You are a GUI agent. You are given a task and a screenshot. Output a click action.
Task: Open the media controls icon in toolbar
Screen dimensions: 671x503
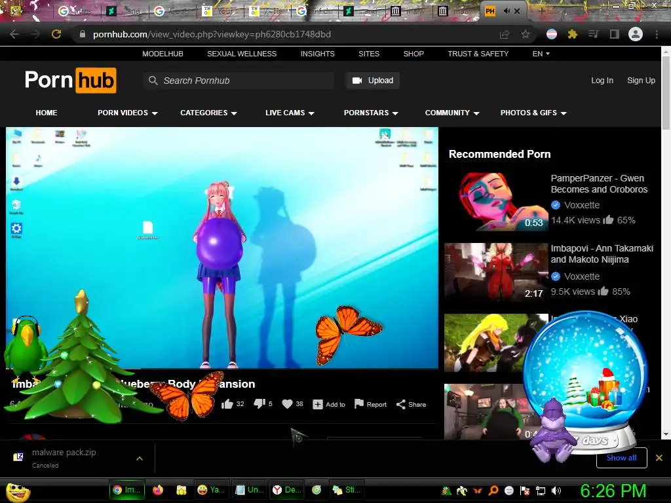(x=593, y=34)
